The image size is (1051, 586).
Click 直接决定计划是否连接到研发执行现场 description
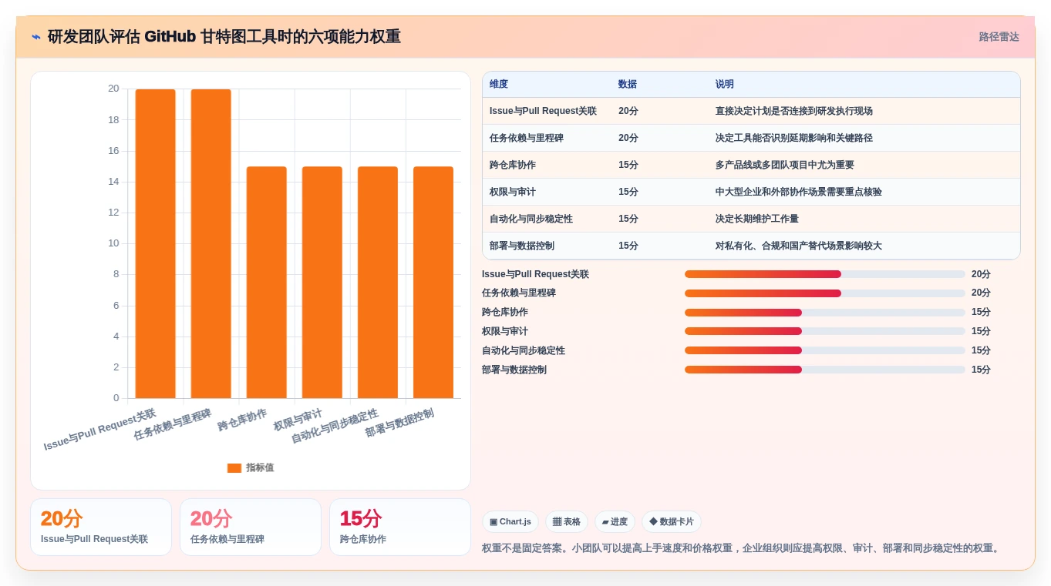(x=794, y=111)
